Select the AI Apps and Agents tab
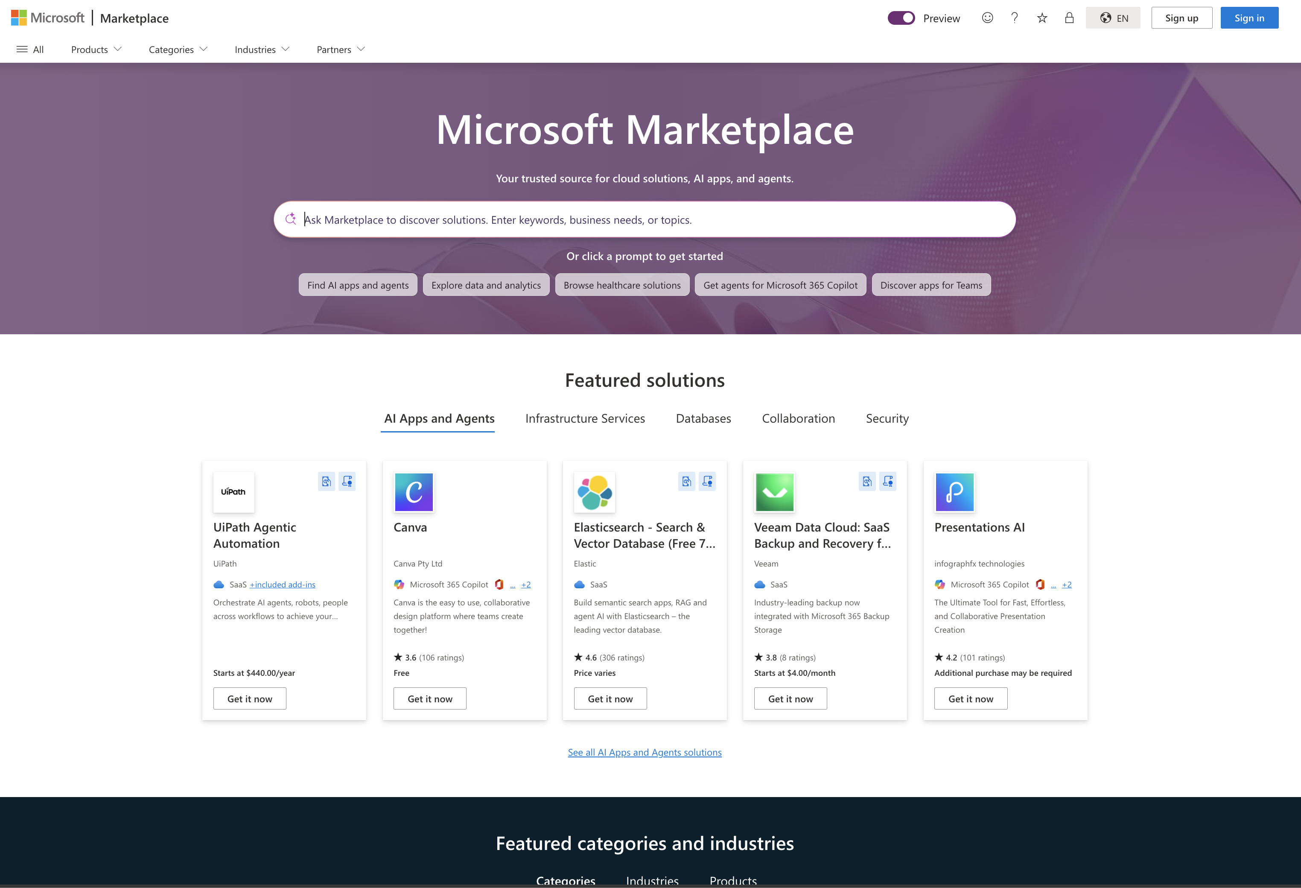Image resolution: width=1301 pixels, height=888 pixels. (x=439, y=419)
